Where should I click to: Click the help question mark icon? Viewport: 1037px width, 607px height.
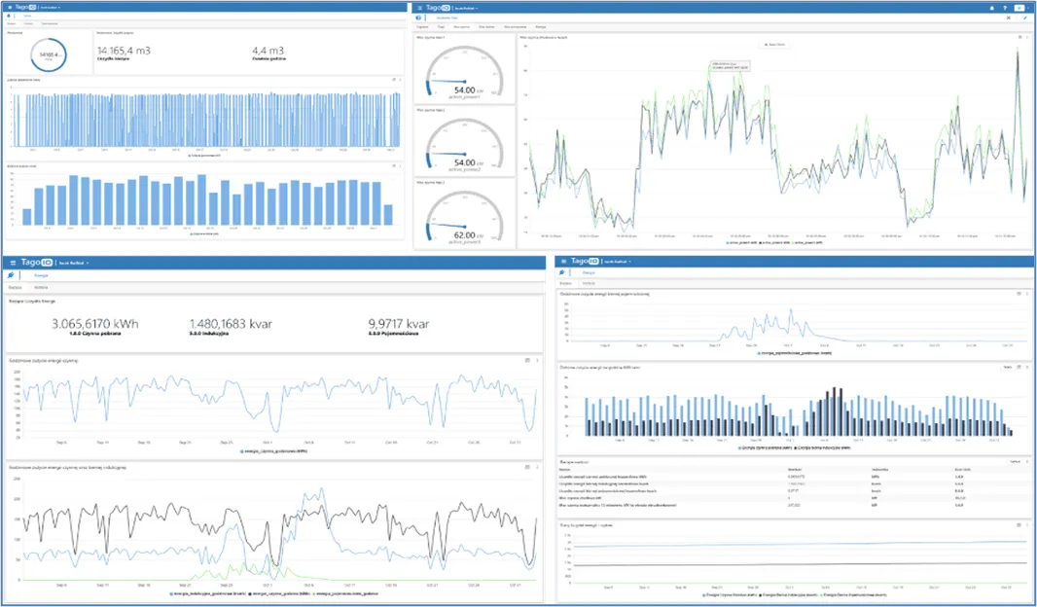pyautogui.click(x=1005, y=8)
